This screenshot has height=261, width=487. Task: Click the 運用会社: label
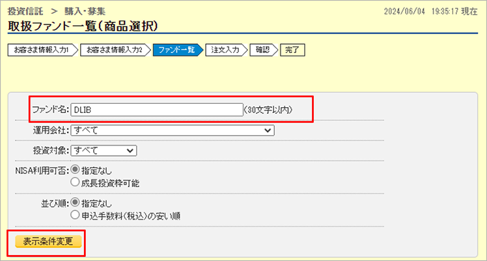(x=51, y=130)
